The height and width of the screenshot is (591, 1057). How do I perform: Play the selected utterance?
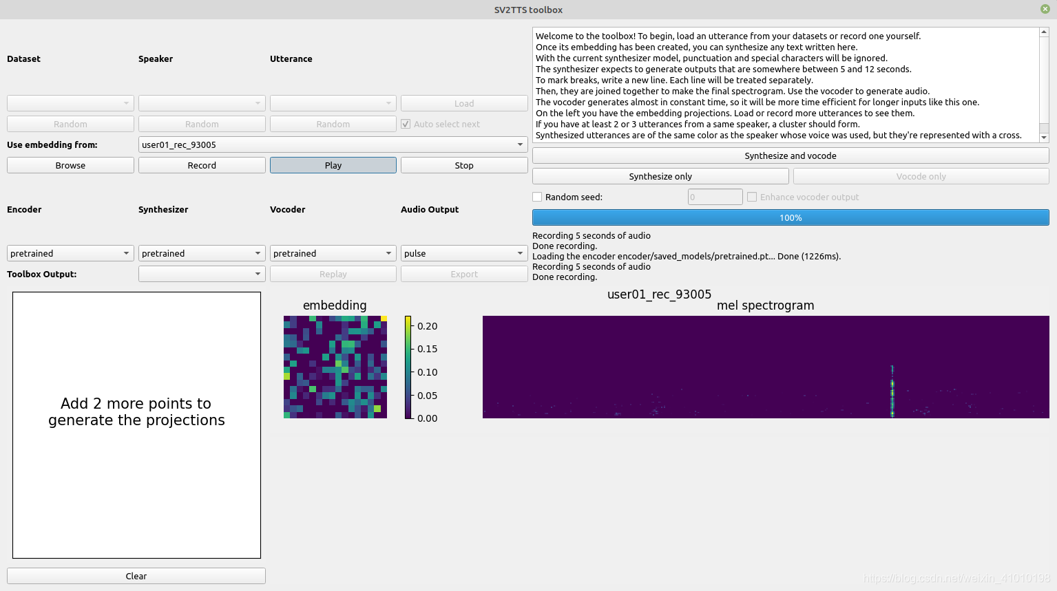click(x=333, y=165)
